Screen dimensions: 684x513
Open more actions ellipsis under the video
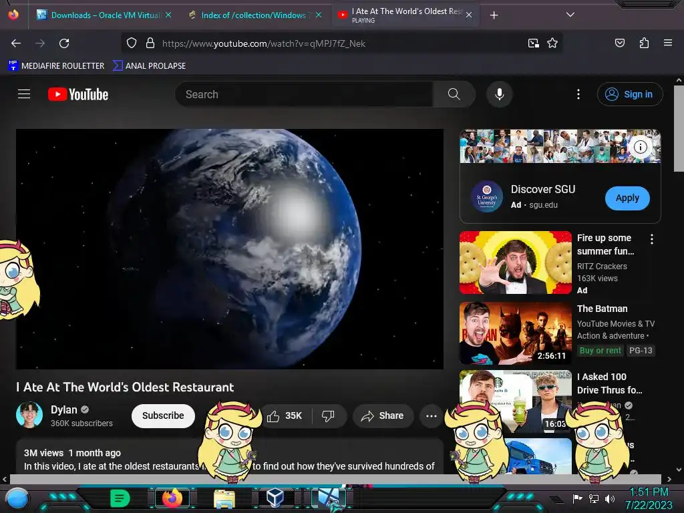431,415
